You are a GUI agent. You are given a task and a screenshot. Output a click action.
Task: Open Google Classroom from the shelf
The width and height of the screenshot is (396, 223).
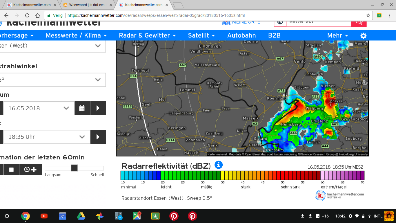click(155, 216)
